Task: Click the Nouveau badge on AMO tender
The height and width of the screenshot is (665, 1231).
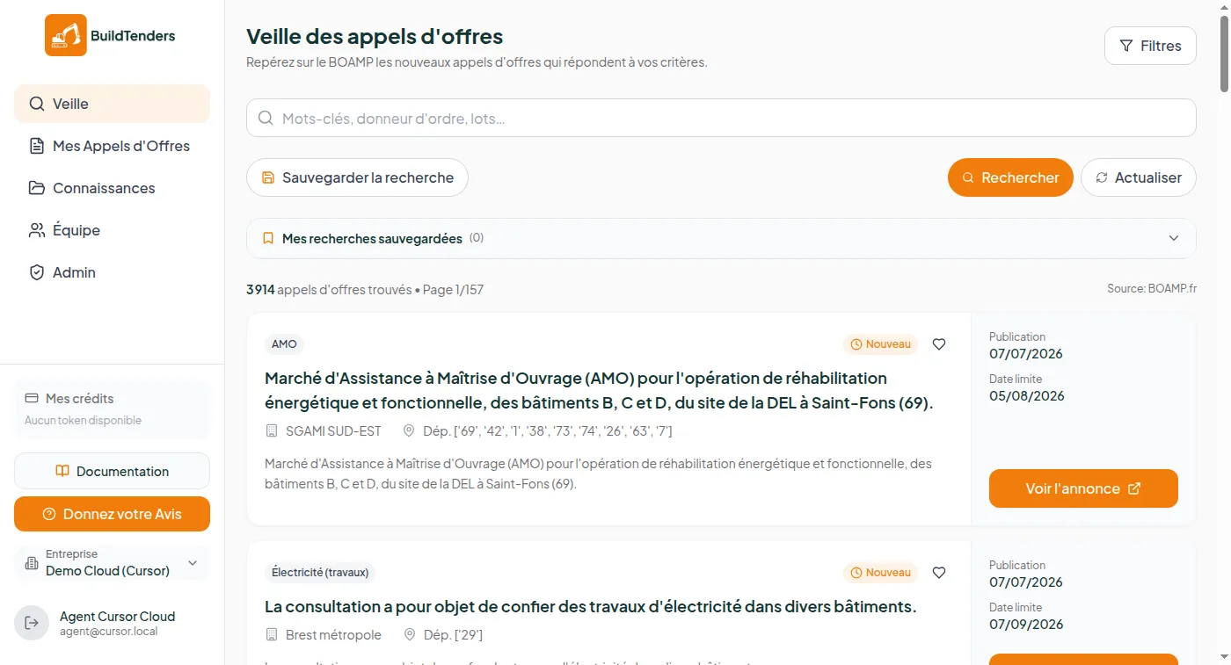Action: pos(880,344)
